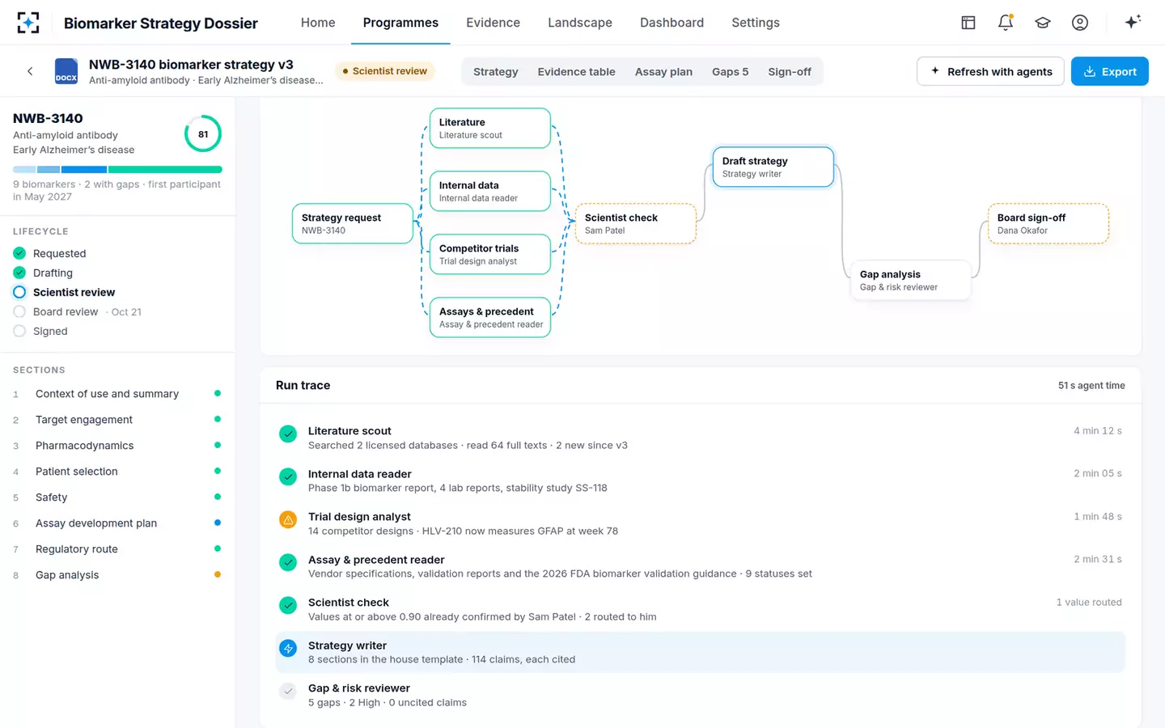Click orange status dot for Gap analysis
1165x728 pixels.
coord(218,574)
